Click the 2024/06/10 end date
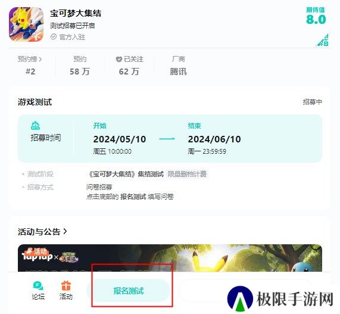The width and height of the screenshot is (340, 314). 214,139
